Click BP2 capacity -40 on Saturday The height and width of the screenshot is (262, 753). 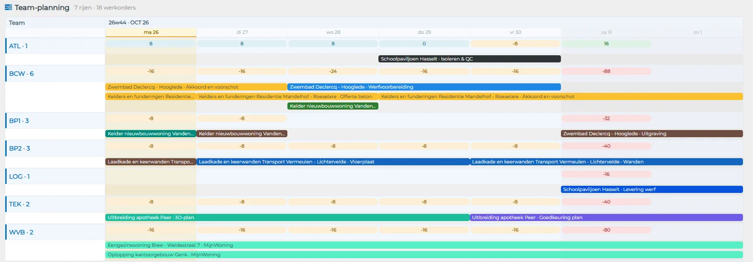pos(606,146)
